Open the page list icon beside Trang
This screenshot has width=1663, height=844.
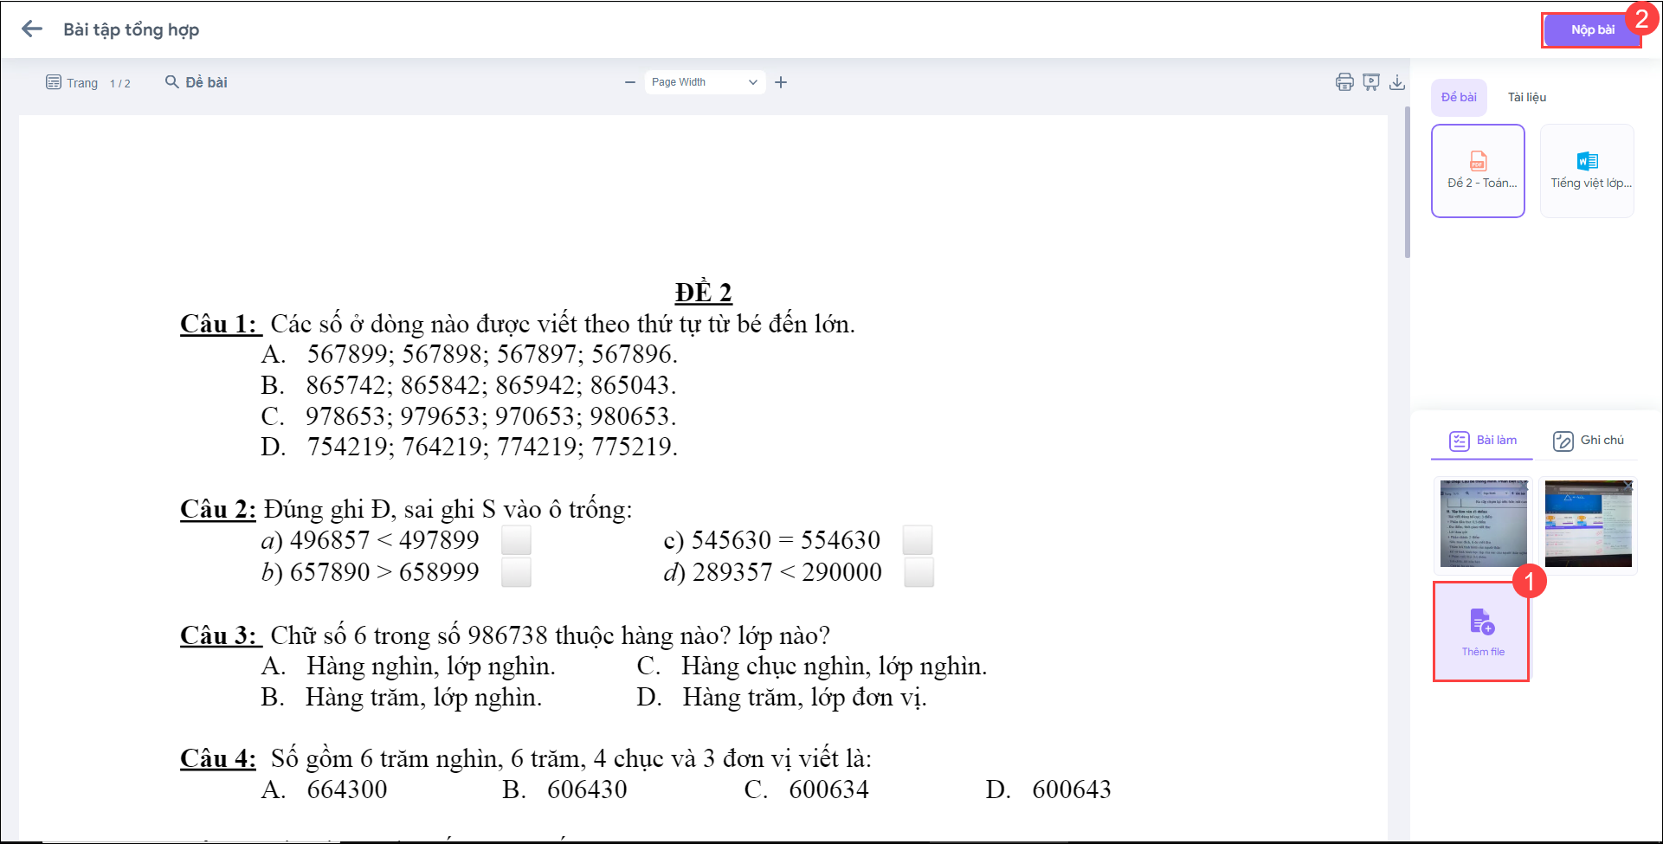(54, 82)
